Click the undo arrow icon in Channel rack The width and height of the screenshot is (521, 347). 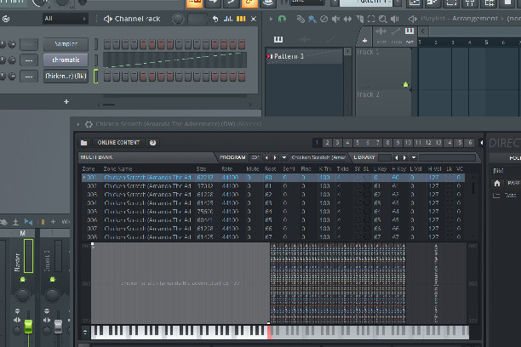pyautogui.click(x=215, y=19)
